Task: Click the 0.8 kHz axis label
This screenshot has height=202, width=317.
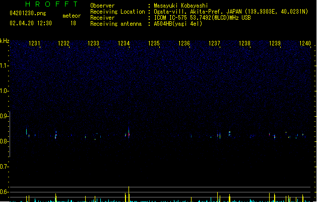Action: (x=4, y=141)
